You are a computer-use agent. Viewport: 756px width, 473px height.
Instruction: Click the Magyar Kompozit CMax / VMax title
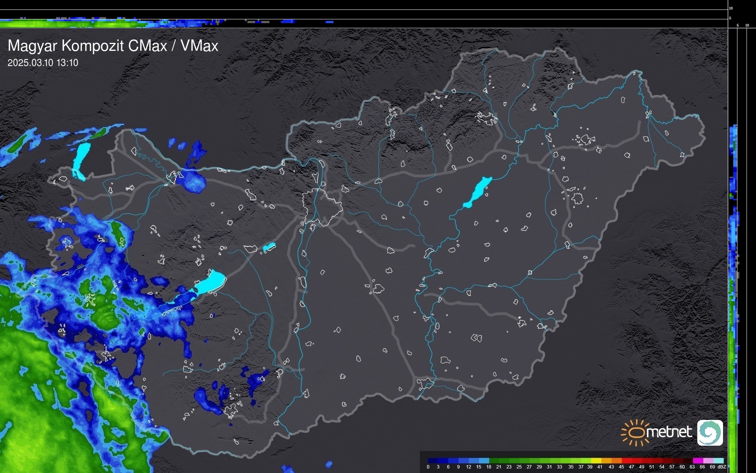coord(113,46)
